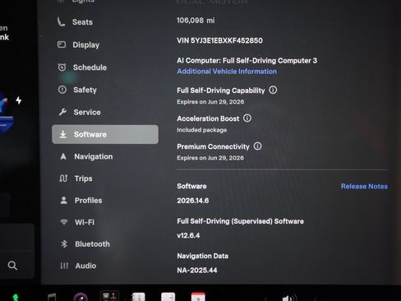Screen dimensions: 401x301
Task: Select the Software tab in the sidebar
Action: (105, 134)
